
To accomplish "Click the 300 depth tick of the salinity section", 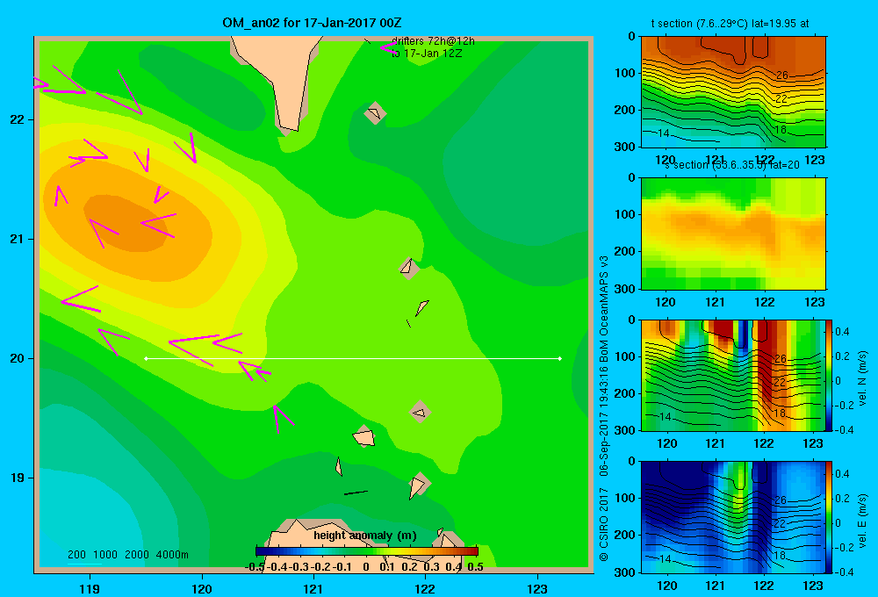I will point(626,289).
